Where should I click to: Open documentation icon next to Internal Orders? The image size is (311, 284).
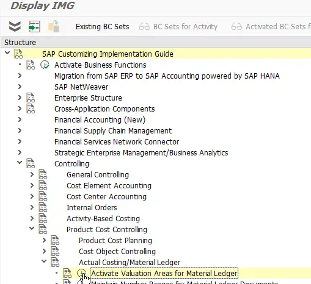(x=43, y=208)
